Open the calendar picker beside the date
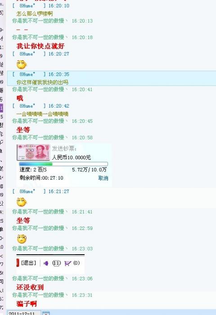This screenshot has height=315, width=216. pos(46,313)
